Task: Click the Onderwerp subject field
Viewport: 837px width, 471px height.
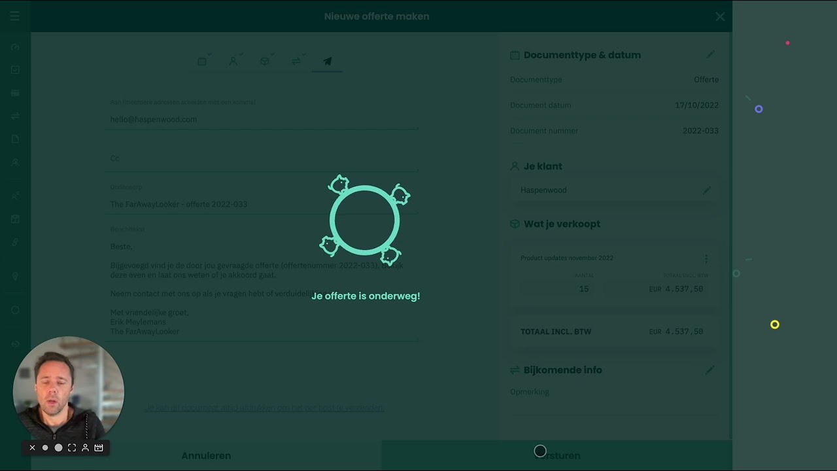Action: (262, 204)
